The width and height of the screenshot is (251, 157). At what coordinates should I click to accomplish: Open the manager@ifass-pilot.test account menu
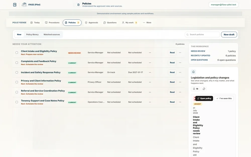pyautogui.click(x=223, y=5)
